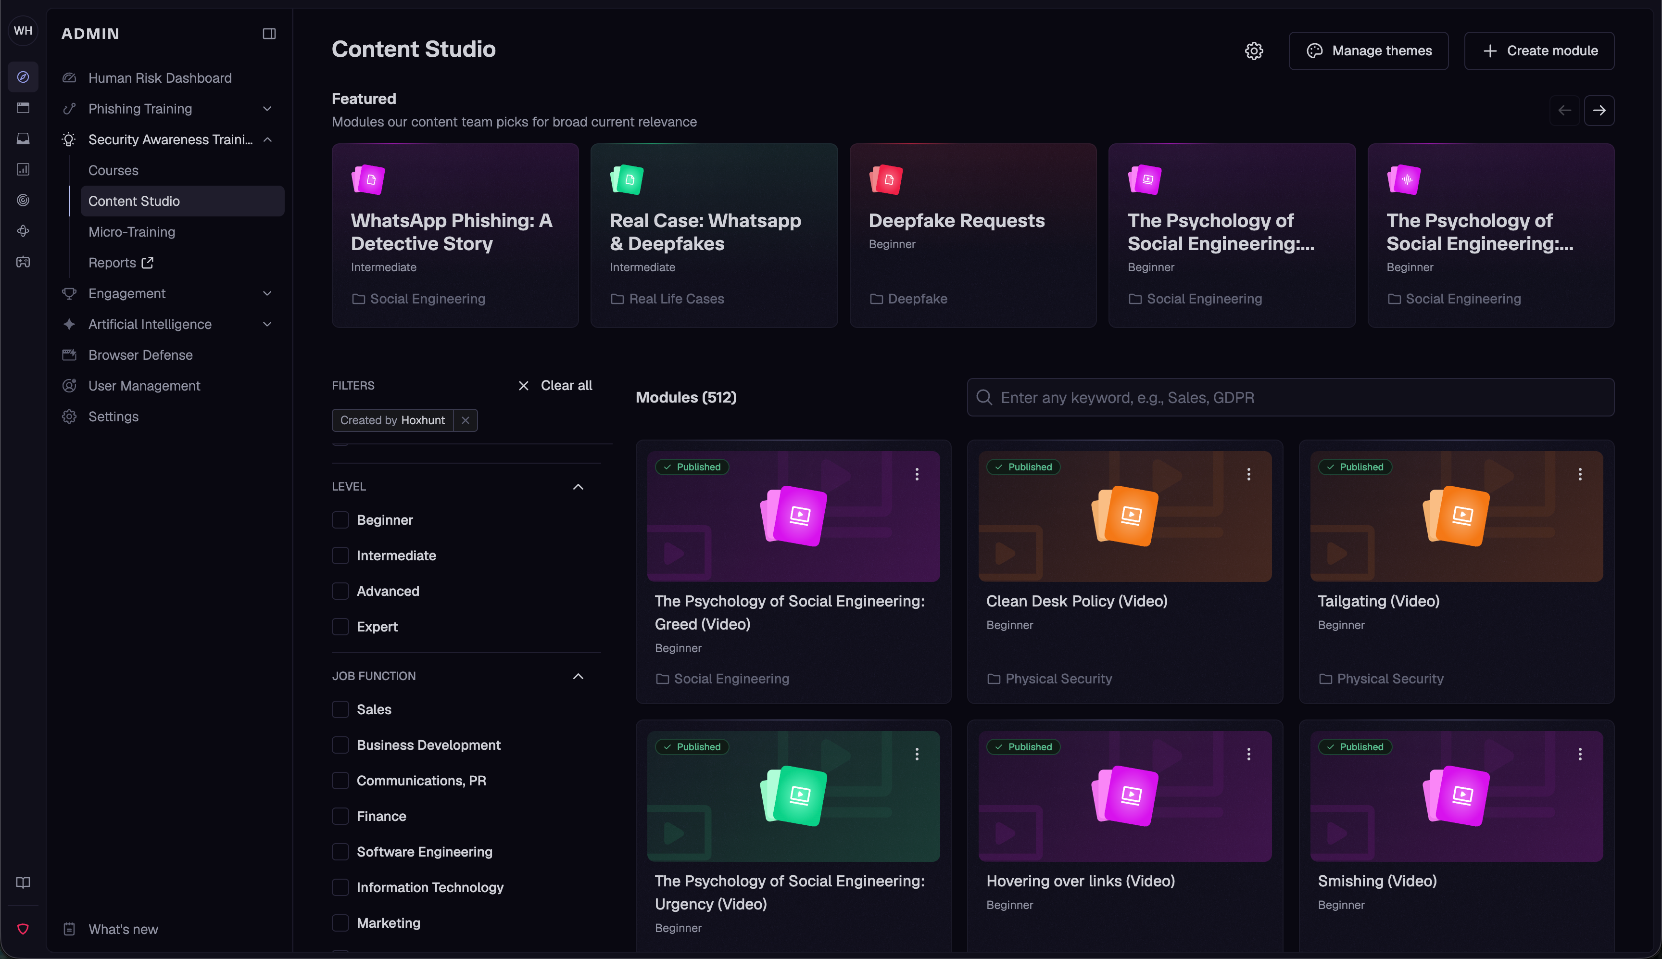This screenshot has width=1662, height=959.
Task: Open options menu for Smishing module
Action: 1580,754
